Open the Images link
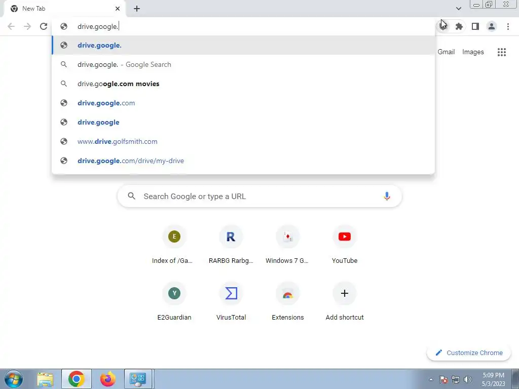The width and height of the screenshot is (519, 389). [x=473, y=52]
